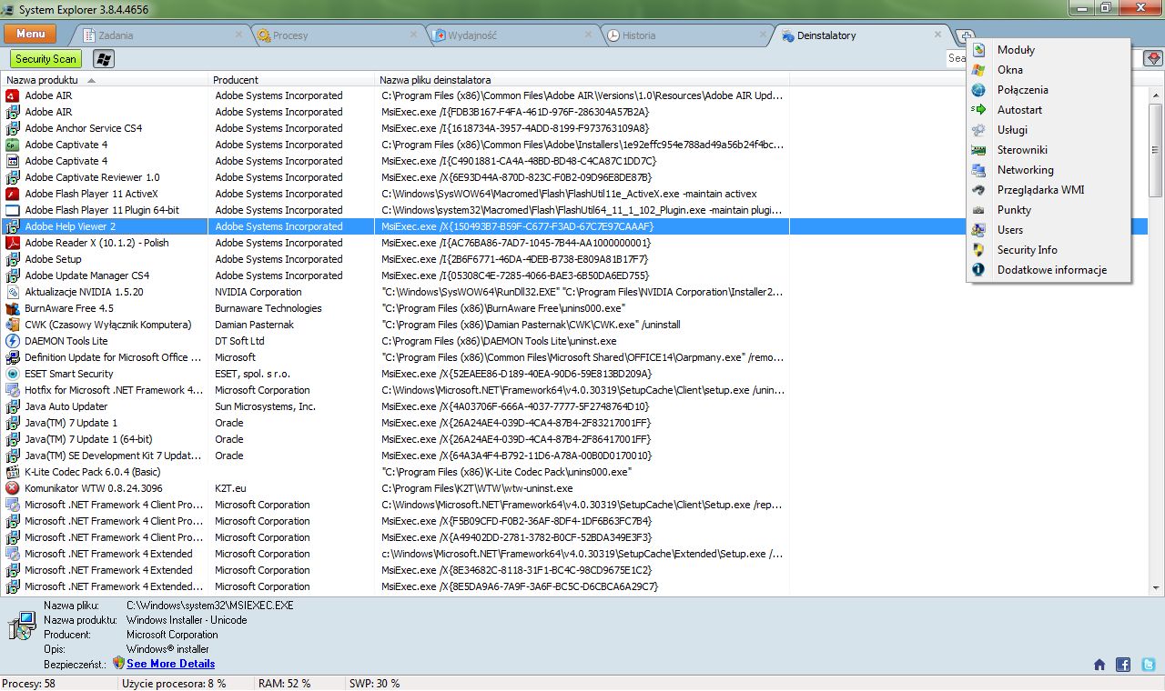1165x691 pixels.
Task: Open Usługi from the popup menu
Action: [1048, 130]
